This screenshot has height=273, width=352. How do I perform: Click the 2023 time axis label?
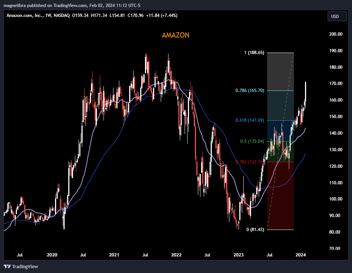click(239, 255)
